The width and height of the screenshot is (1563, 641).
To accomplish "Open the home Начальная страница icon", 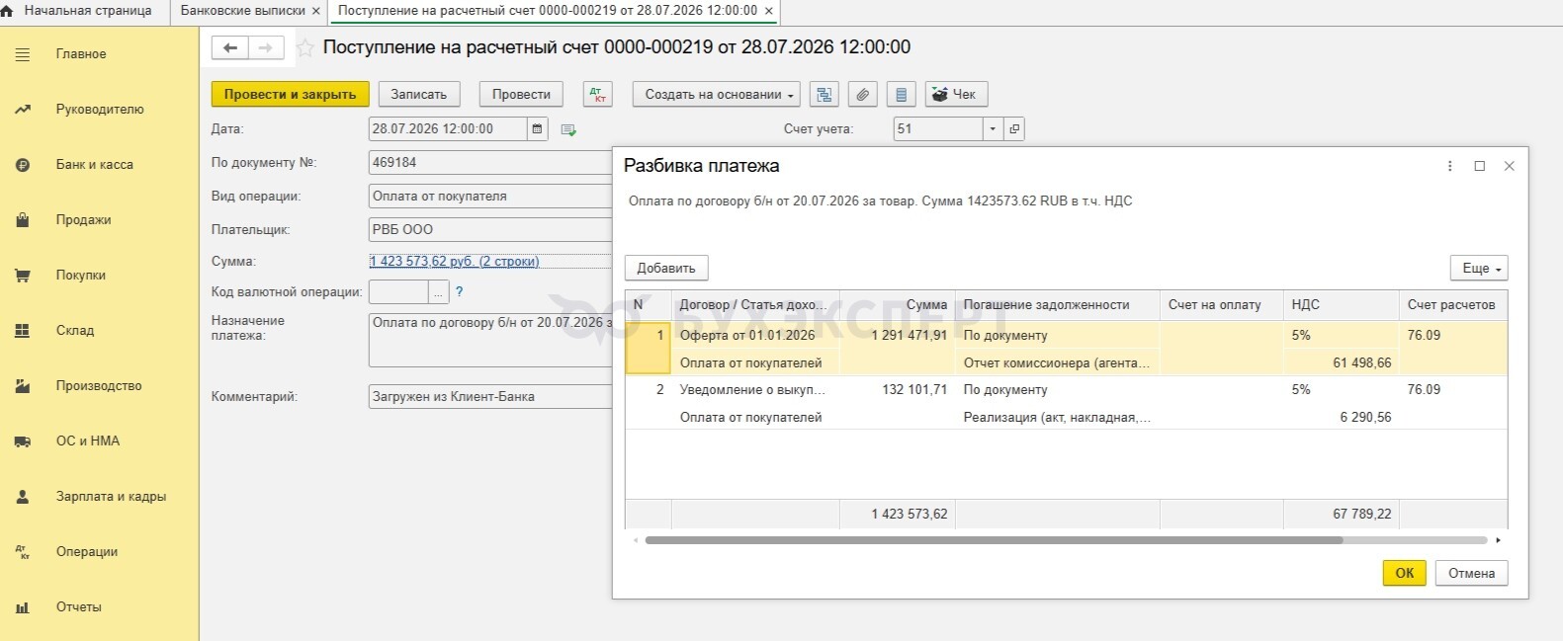I will 8,11.
